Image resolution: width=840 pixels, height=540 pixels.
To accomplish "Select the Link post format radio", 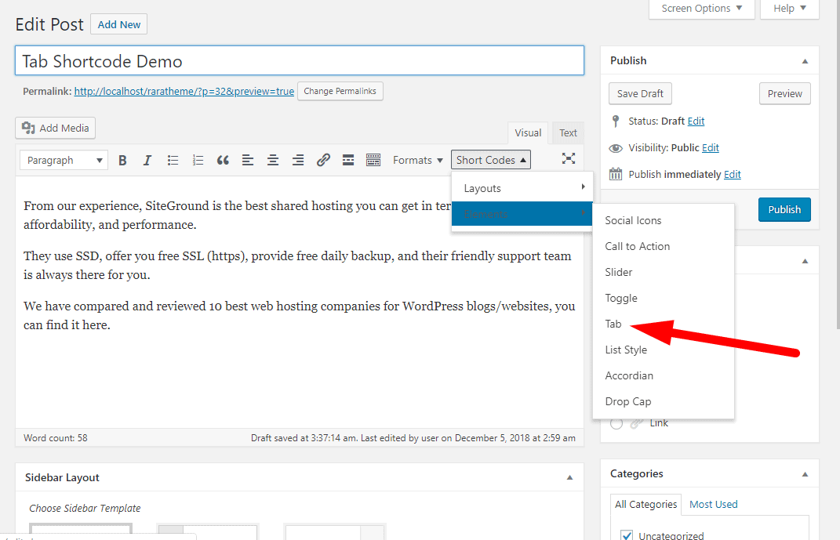I will pyautogui.click(x=616, y=423).
